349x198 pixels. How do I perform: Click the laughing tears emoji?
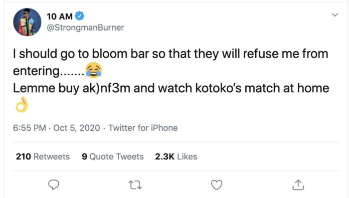coord(94,70)
